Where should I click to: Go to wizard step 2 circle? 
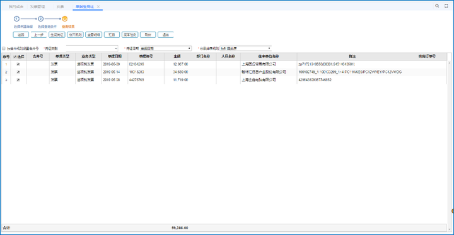point(41,19)
